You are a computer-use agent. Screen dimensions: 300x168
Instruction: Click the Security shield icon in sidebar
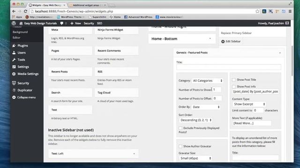click(x=14, y=83)
